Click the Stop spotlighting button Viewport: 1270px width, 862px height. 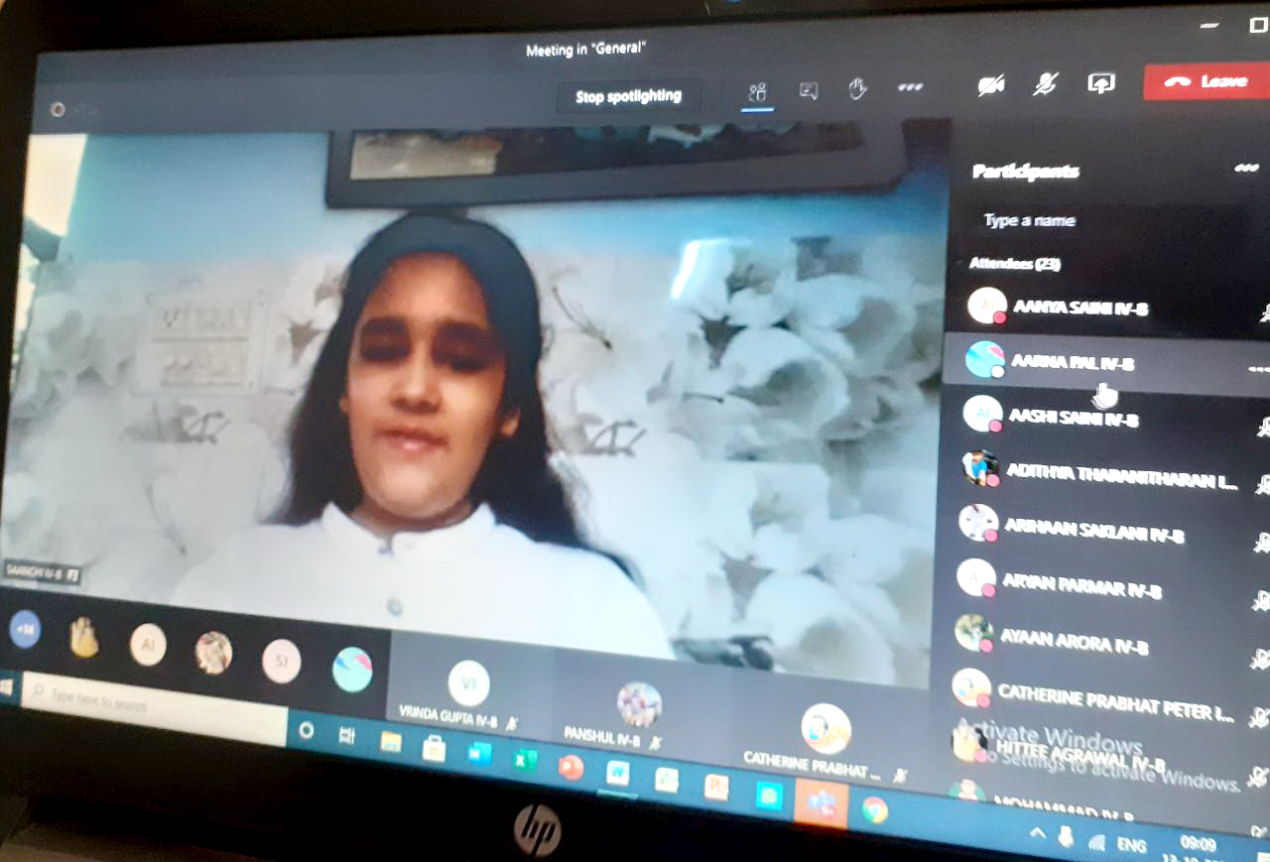(x=629, y=96)
